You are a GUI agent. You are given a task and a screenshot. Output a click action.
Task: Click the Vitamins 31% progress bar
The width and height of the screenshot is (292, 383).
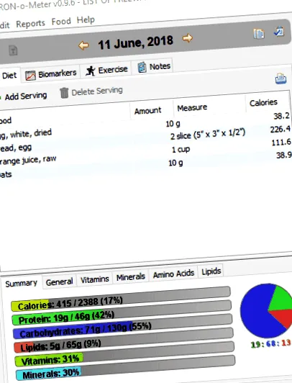125,355
